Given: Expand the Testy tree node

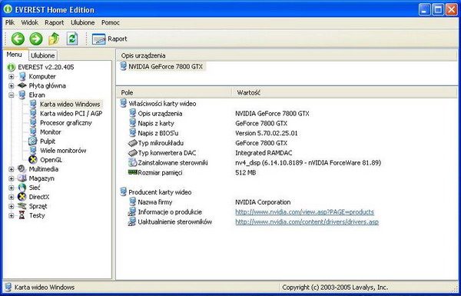Looking at the screenshot, I should (12, 216).
